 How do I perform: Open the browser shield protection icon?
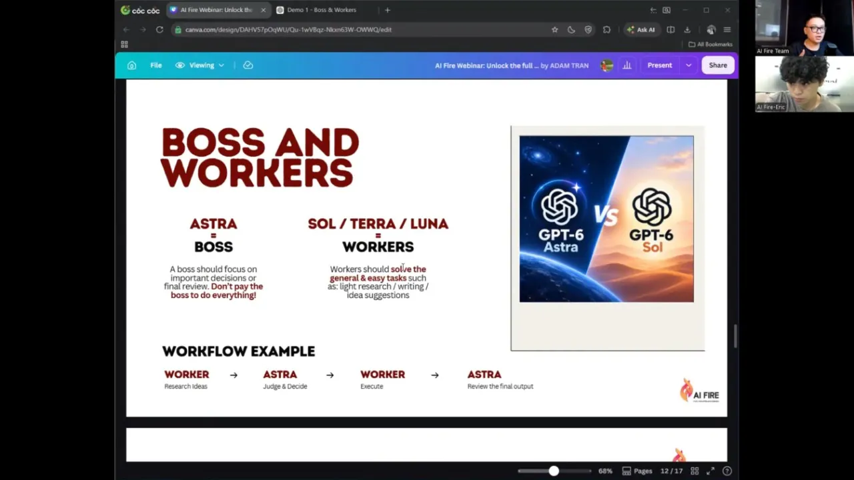tap(588, 29)
